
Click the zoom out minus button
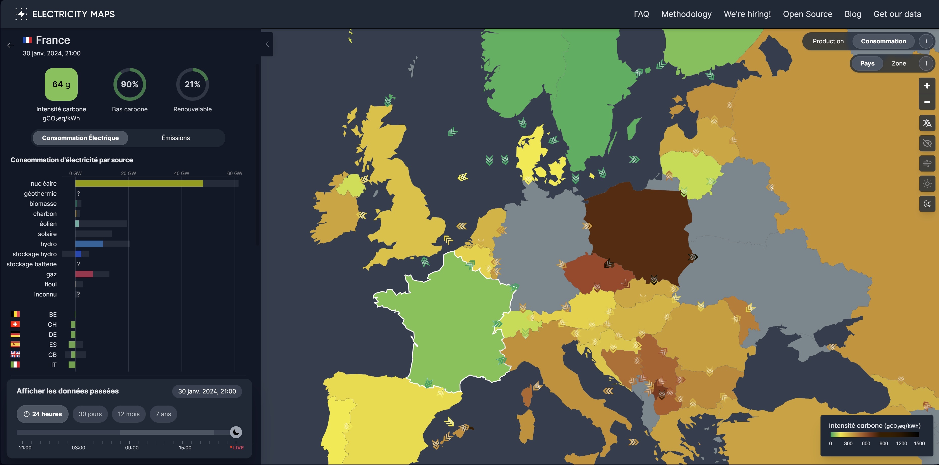pos(927,102)
